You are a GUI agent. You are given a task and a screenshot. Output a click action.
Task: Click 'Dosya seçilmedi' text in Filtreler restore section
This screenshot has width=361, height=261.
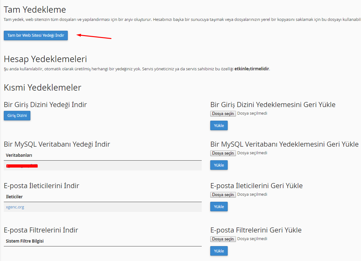tap(252, 239)
